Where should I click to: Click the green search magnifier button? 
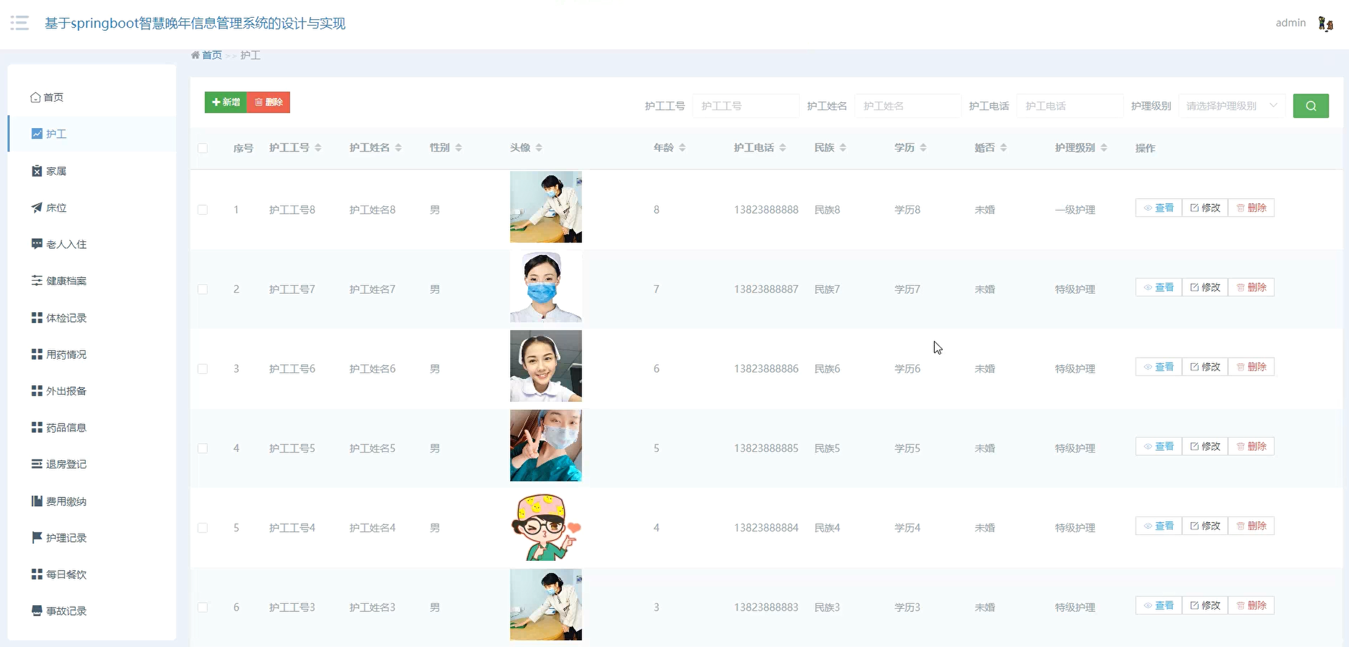click(1310, 106)
